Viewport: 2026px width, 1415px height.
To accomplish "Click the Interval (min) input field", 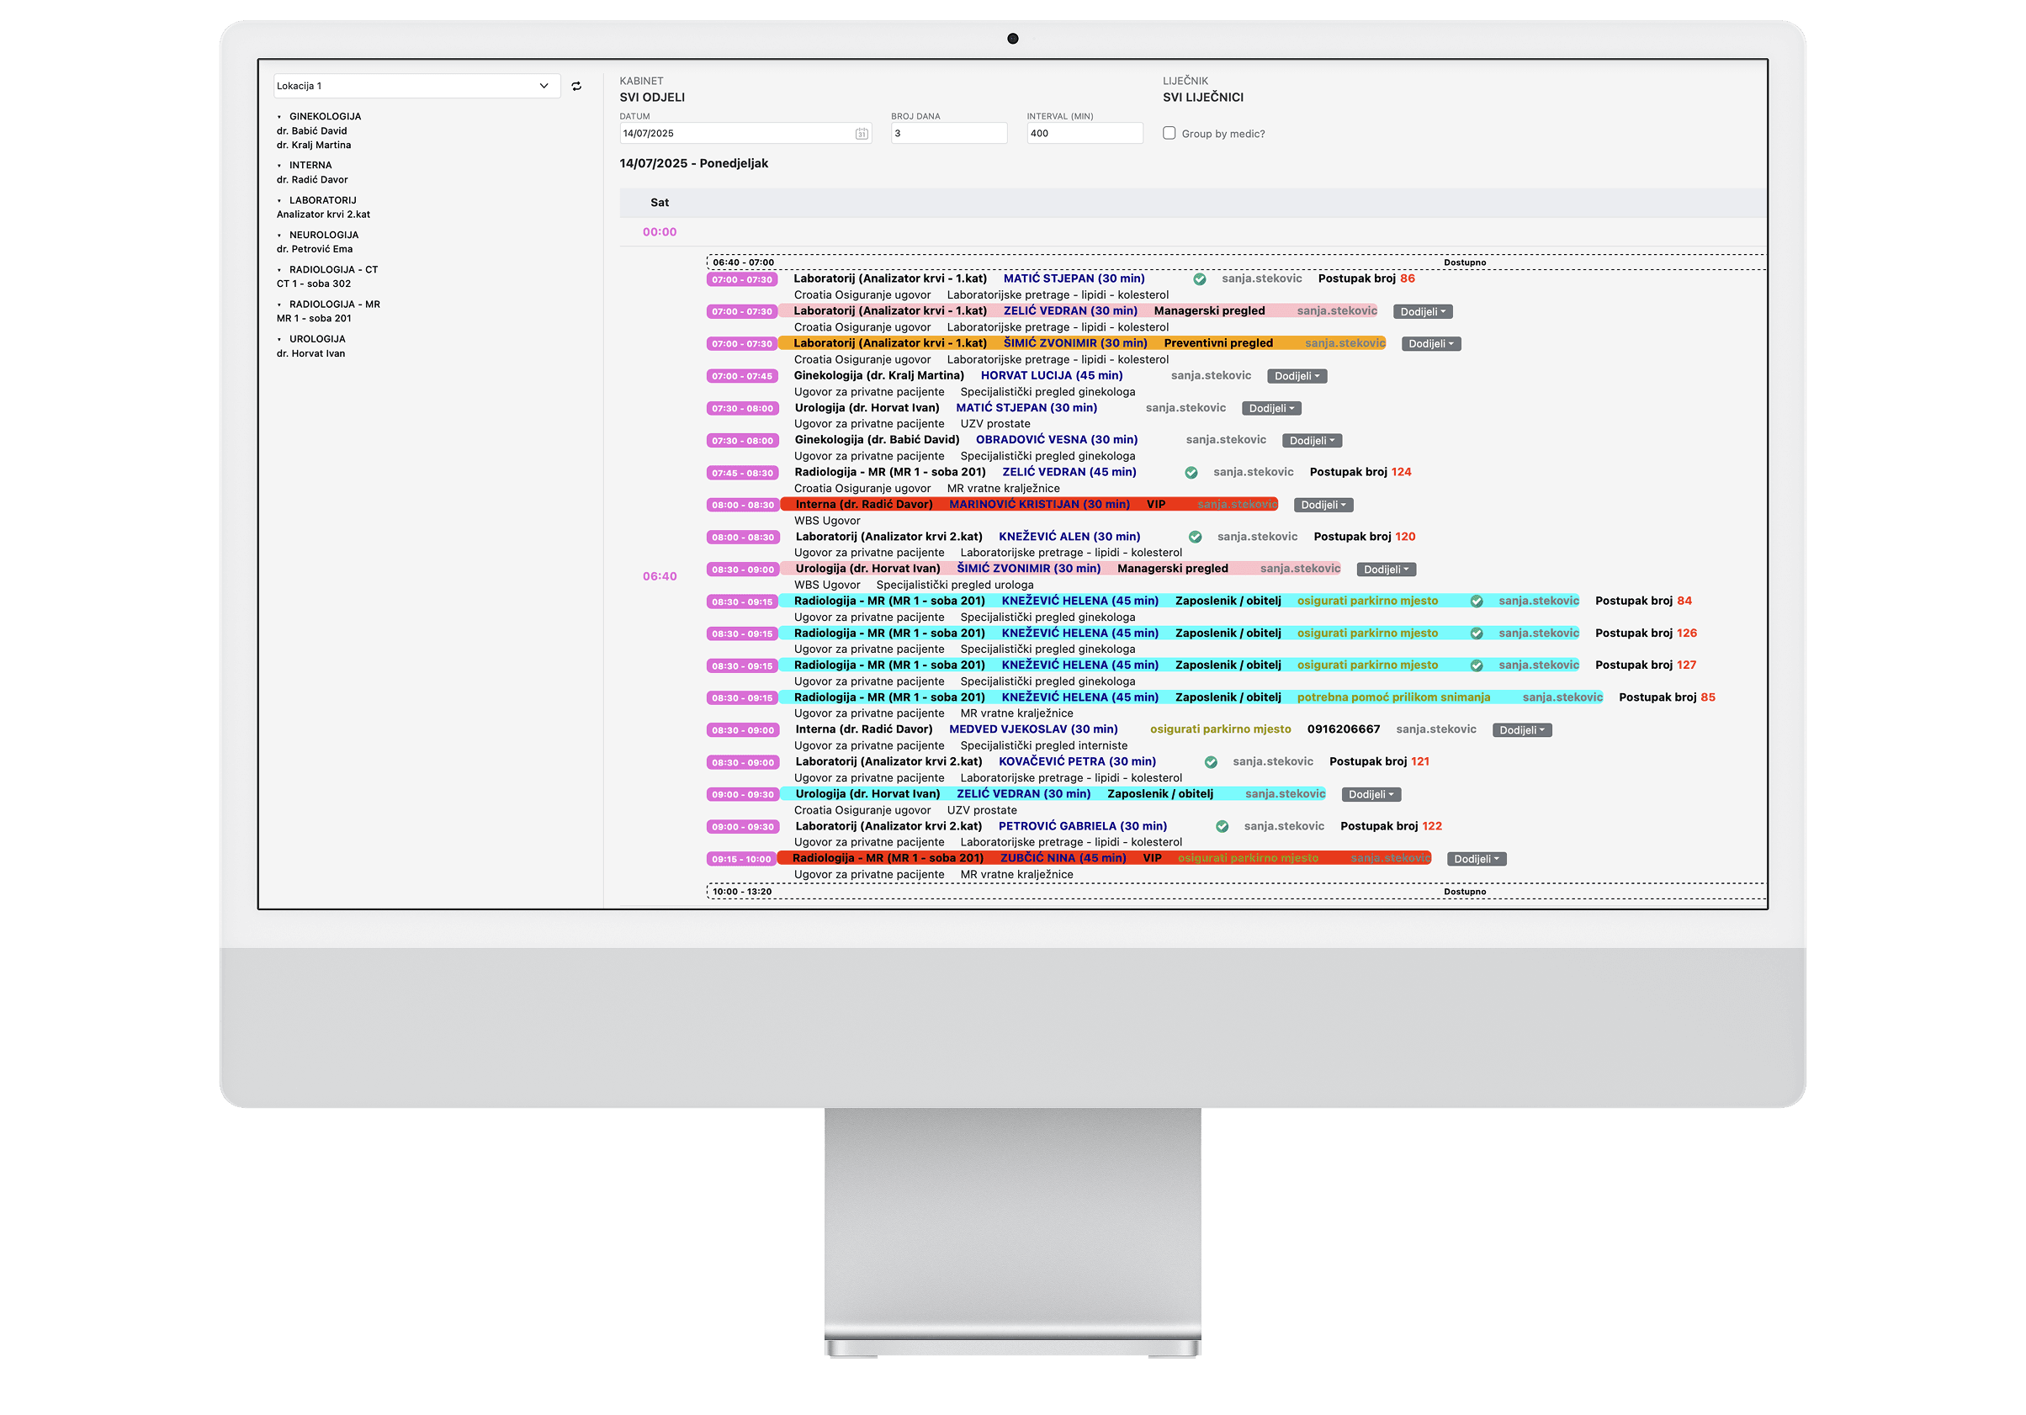I will click(1084, 134).
